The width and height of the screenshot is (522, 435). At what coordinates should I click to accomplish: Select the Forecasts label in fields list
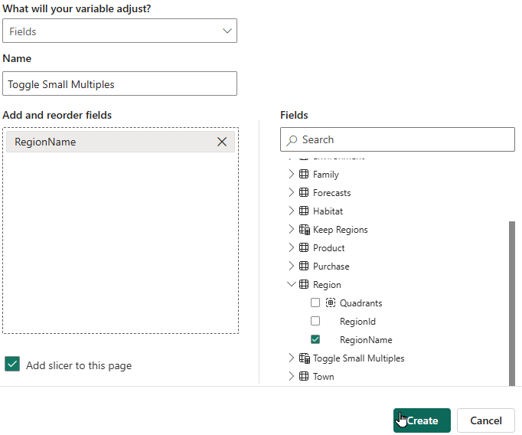tap(332, 193)
